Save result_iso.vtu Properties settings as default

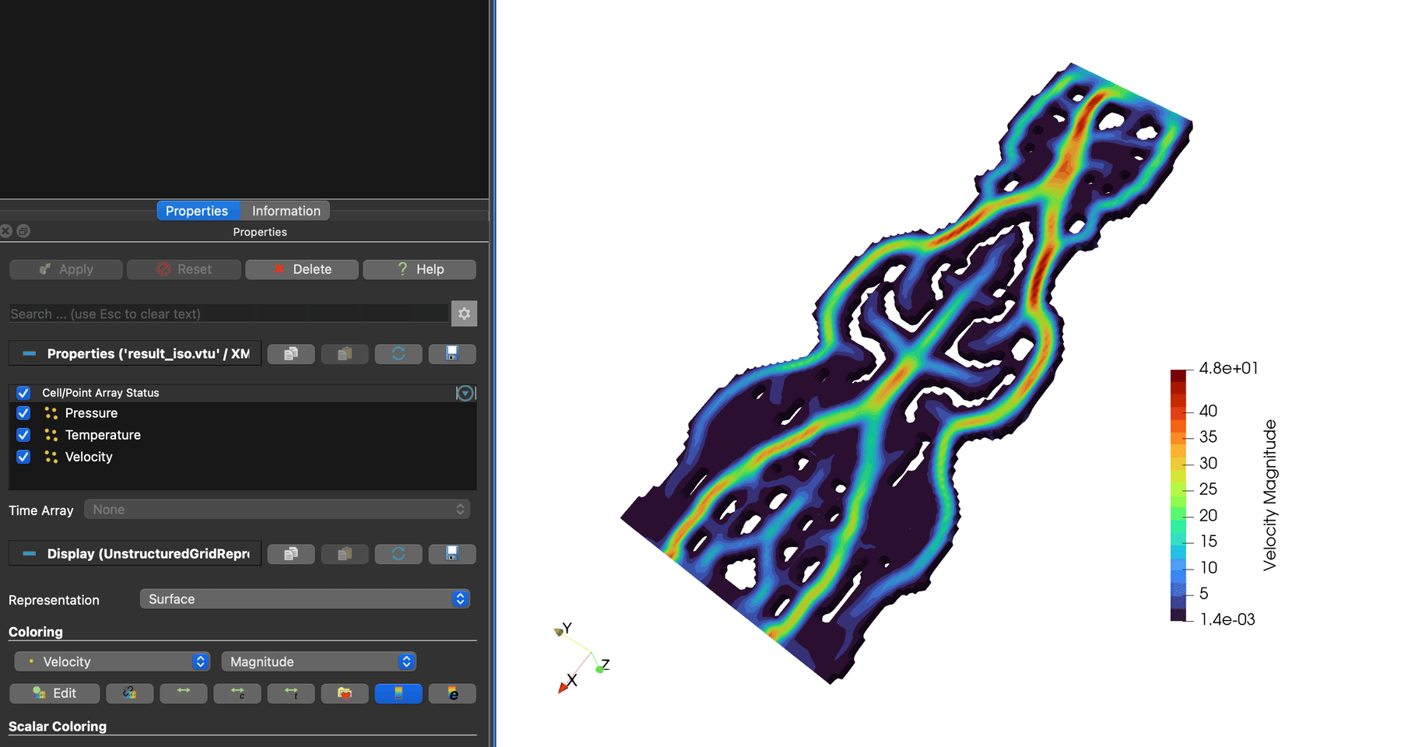452,354
